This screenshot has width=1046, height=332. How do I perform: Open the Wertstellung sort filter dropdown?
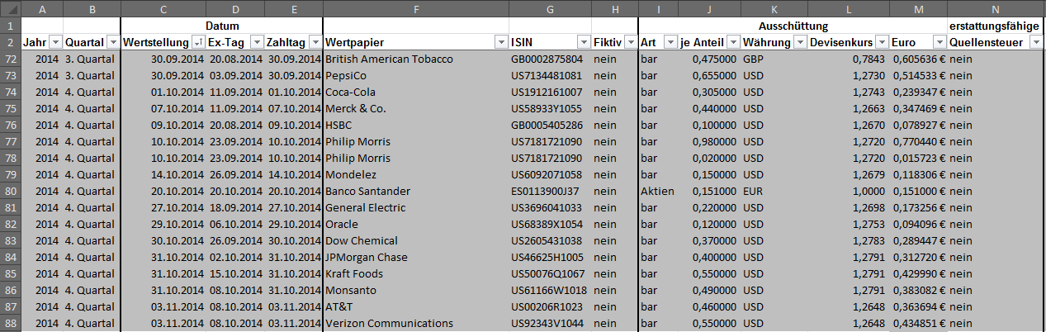198,42
